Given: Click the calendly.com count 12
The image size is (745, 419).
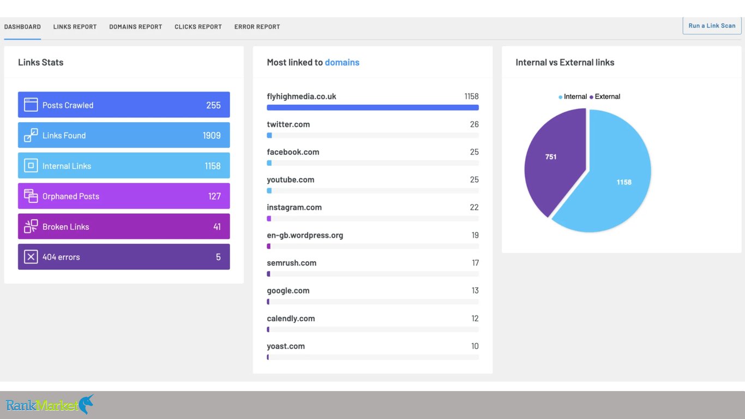Looking at the screenshot, I should [x=475, y=319].
